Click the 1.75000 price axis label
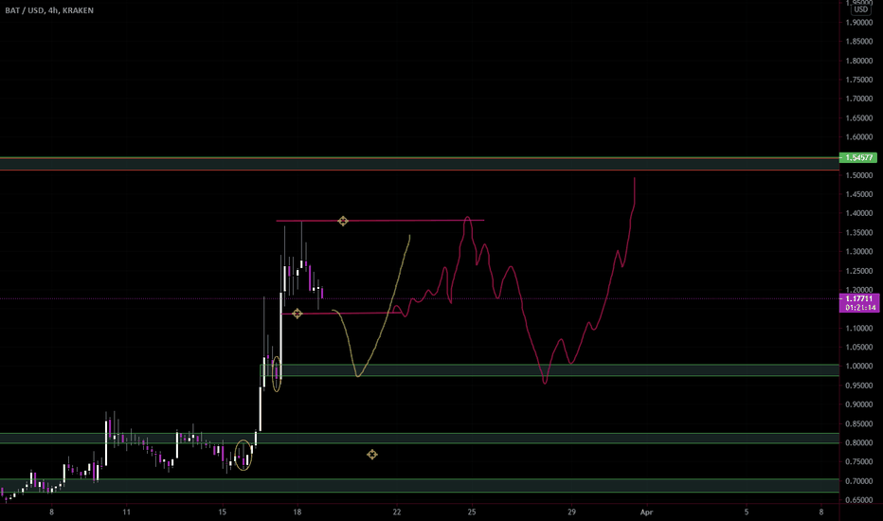Viewport: 883px width, 521px height. (x=858, y=80)
